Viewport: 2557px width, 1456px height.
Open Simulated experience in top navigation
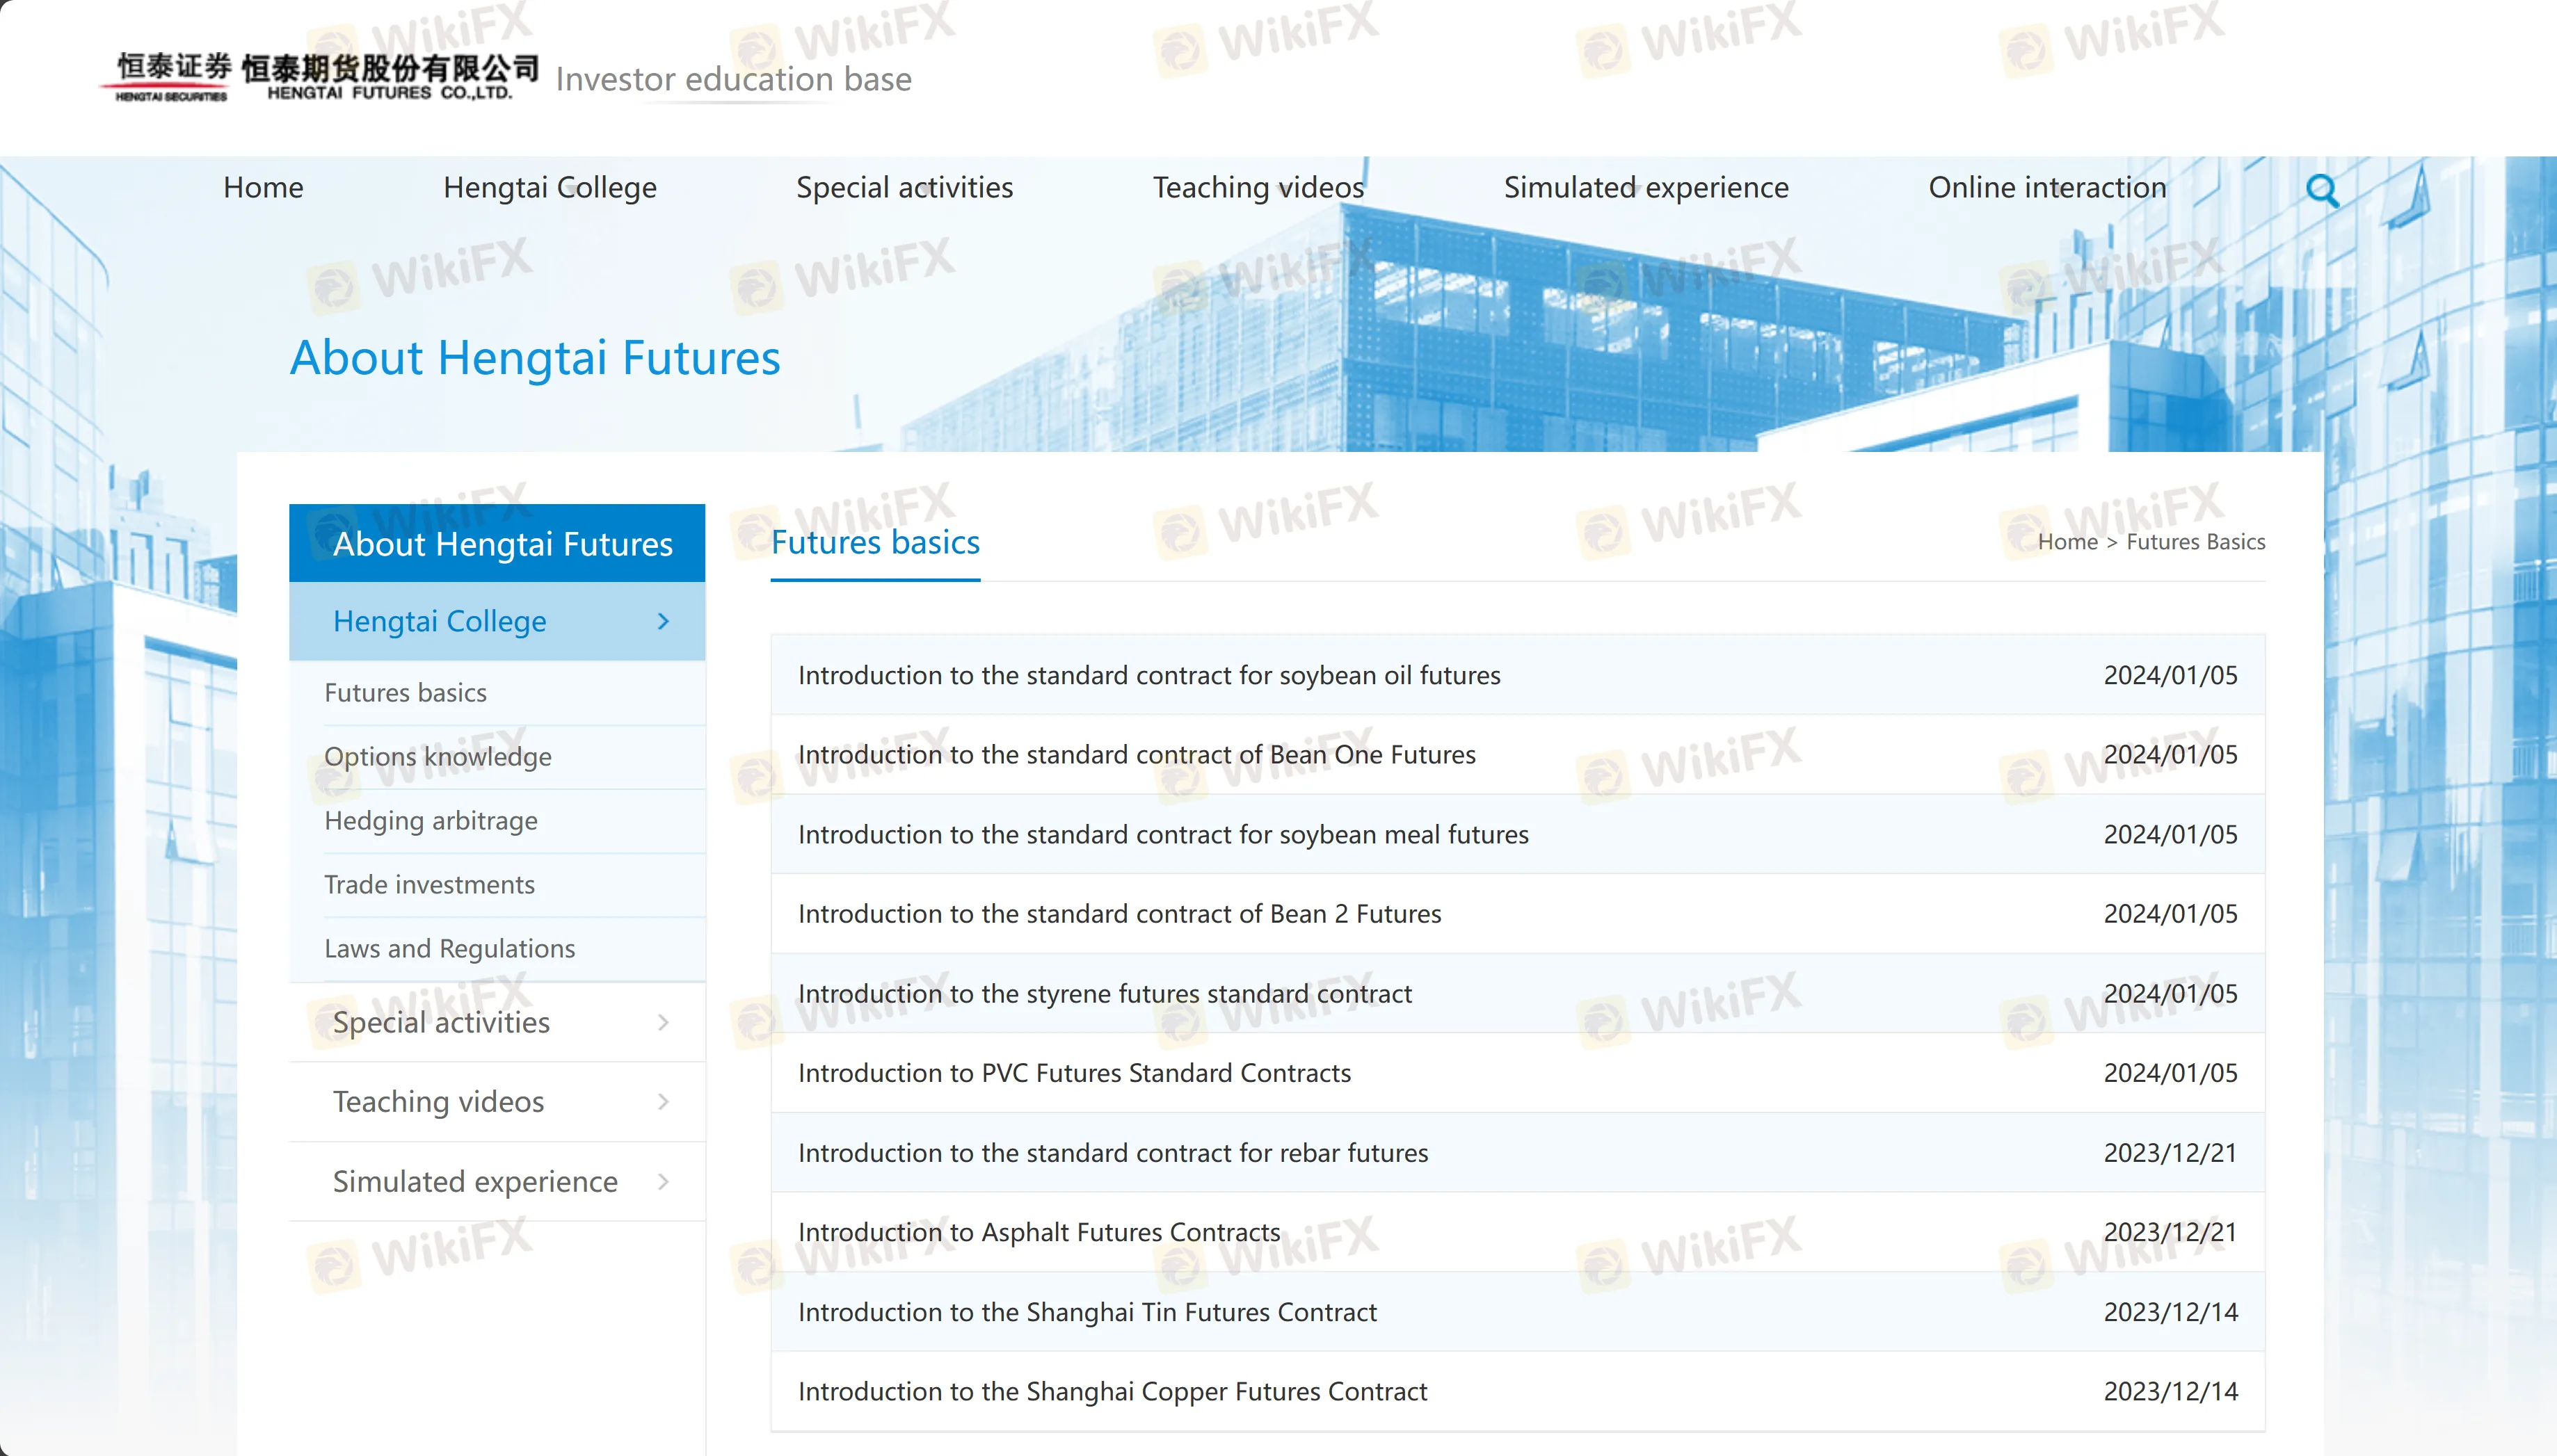tap(1646, 187)
